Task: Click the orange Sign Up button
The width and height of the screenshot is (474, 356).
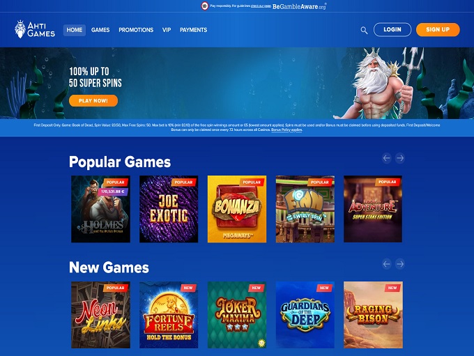Action: click(x=438, y=30)
